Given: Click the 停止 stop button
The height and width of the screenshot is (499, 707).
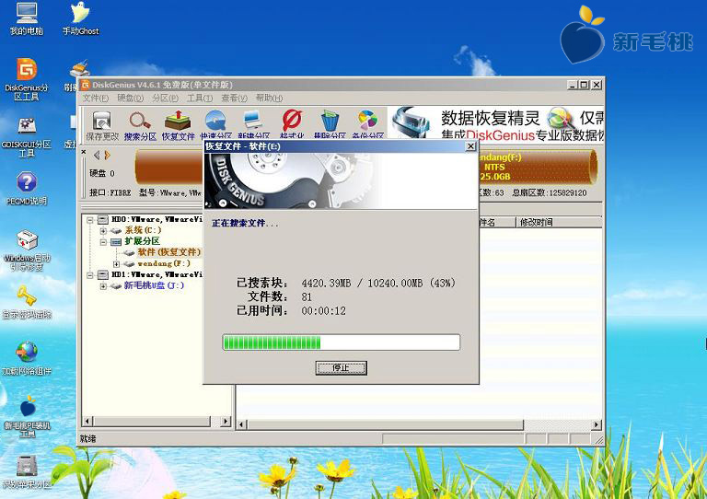Looking at the screenshot, I should (x=342, y=368).
